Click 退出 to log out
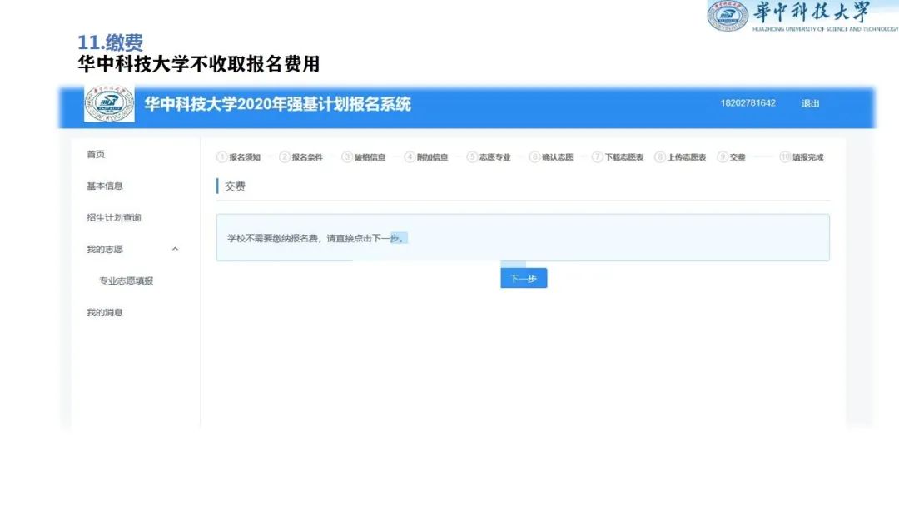This screenshot has width=899, height=506. pos(810,104)
